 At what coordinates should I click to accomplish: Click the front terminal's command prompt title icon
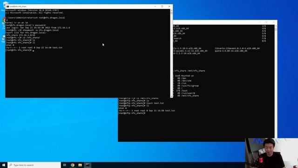pos(7,7)
